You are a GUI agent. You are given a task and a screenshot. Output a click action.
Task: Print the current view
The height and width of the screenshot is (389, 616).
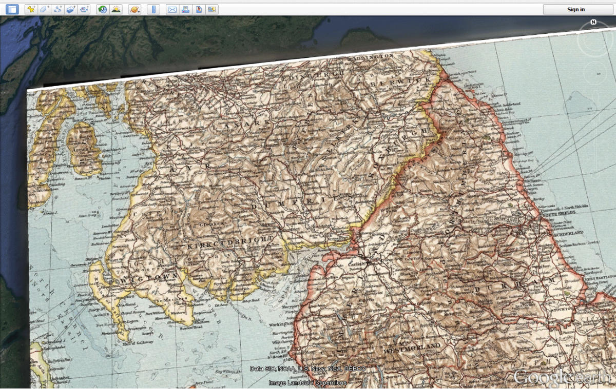coord(185,9)
